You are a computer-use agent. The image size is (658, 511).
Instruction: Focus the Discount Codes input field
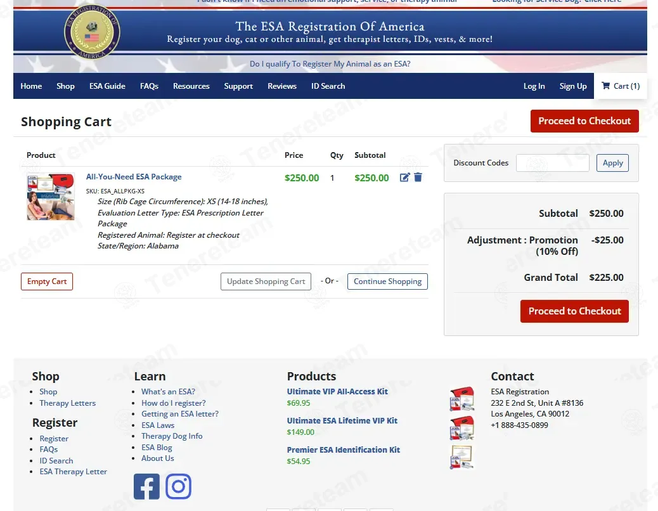coord(553,163)
